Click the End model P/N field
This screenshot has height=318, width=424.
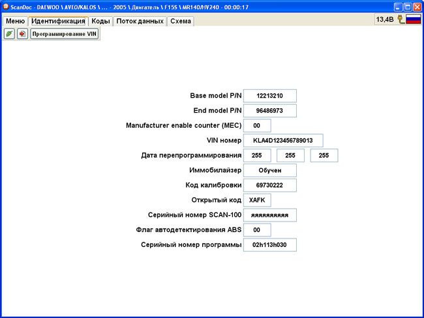(269, 110)
